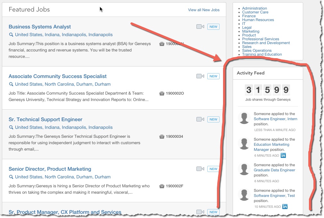The height and width of the screenshot is (218, 324).
Task: Click NEW badge on Business Systems Analyst
Action: (x=213, y=27)
